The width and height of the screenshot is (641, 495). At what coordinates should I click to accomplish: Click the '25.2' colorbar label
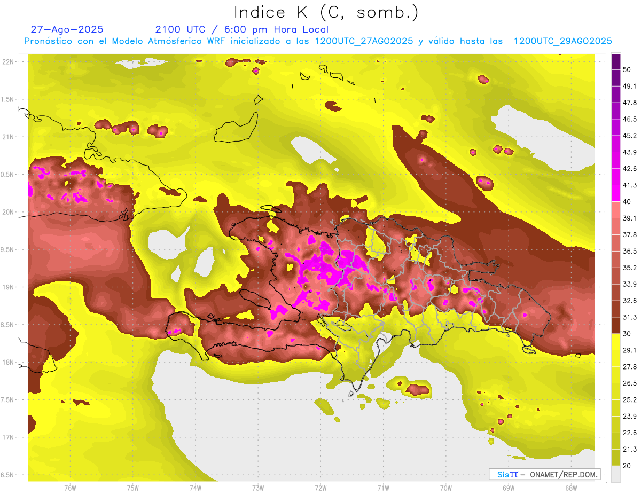629,399
